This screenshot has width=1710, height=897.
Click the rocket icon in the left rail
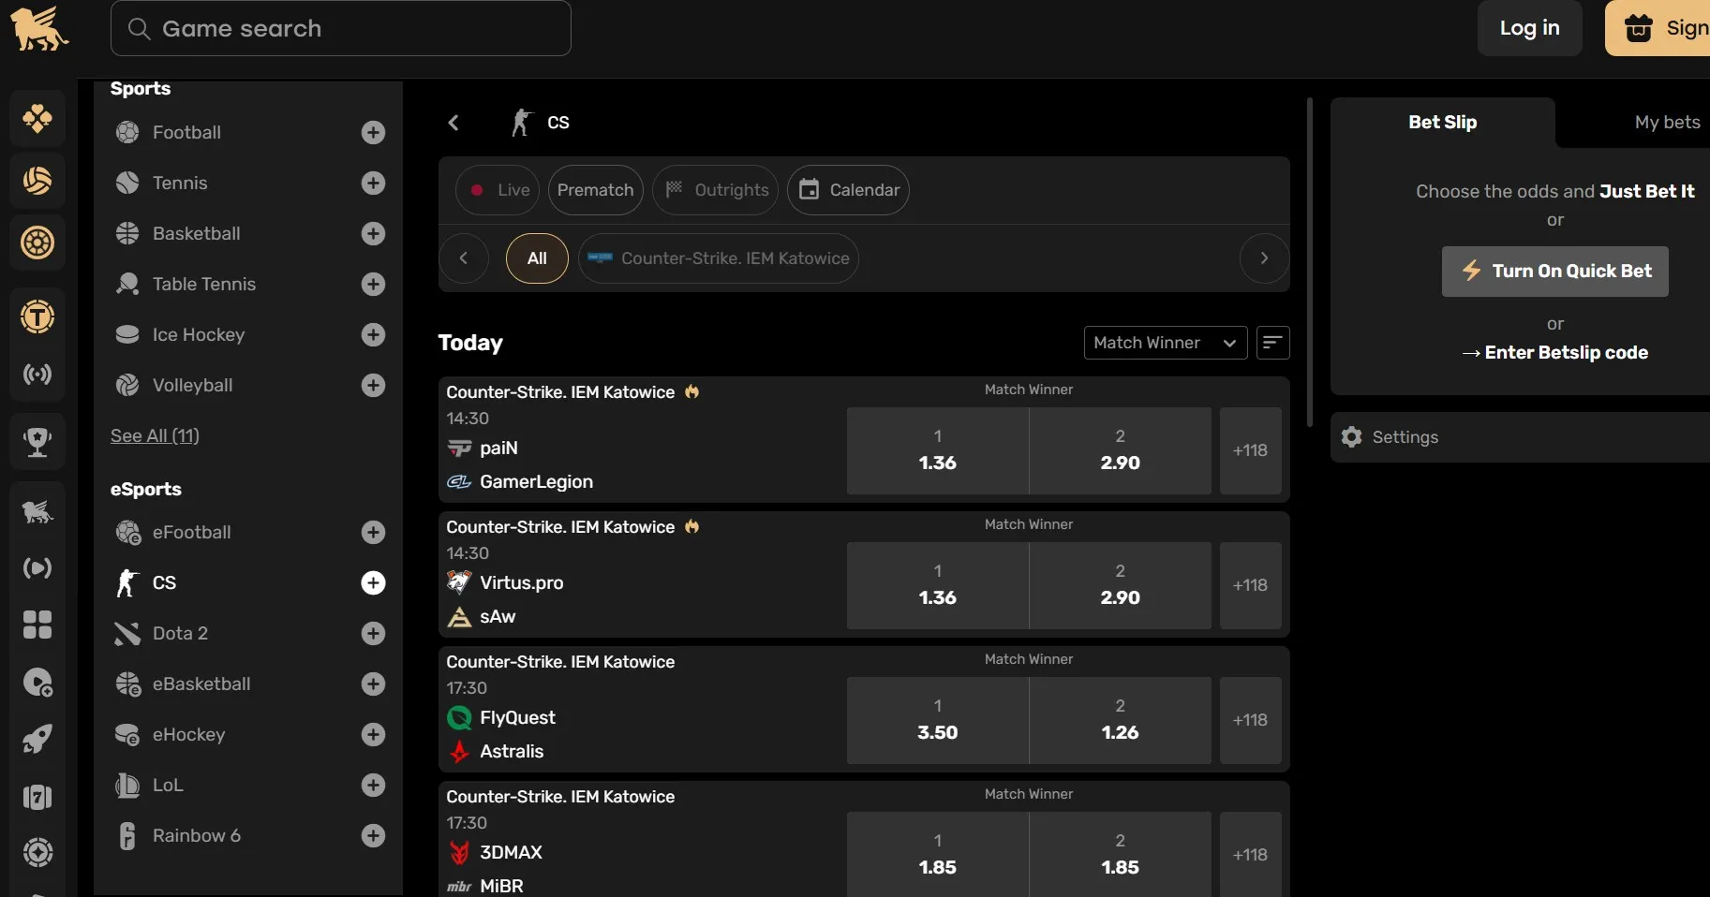(37, 740)
